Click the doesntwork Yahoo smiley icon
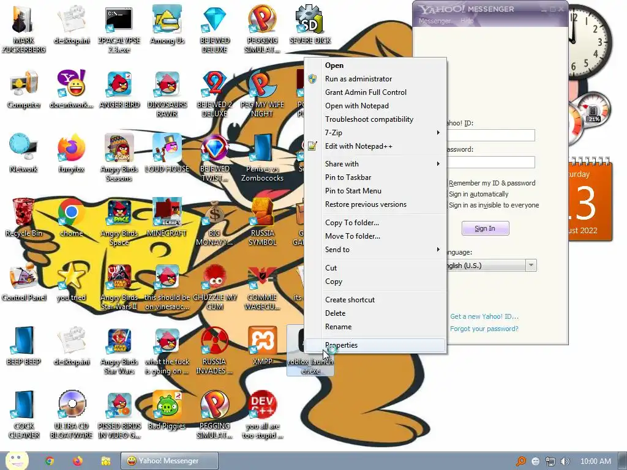Image resolution: width=627 pixels, height=470 pixels. click(x=72, y=84)
